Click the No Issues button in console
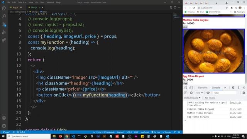Screen dimensions: 247x139 pyautogui.click(x=210, y=98)
